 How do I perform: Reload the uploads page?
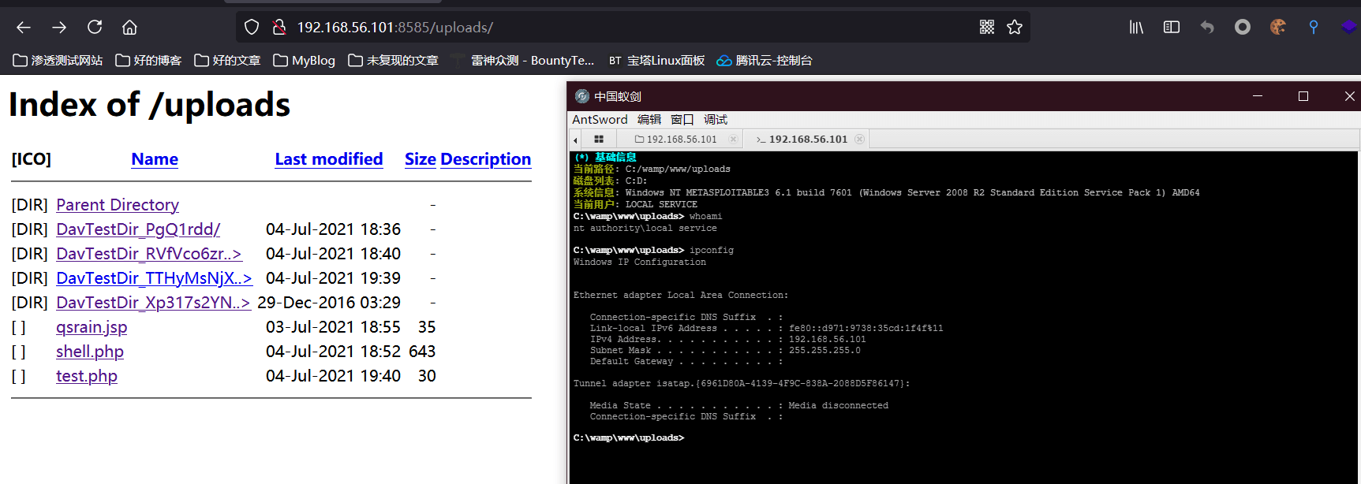click(x=95, y=28)
